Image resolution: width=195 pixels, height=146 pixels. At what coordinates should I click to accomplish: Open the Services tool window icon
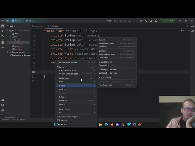pyautogui.click(x=2, y=100)
